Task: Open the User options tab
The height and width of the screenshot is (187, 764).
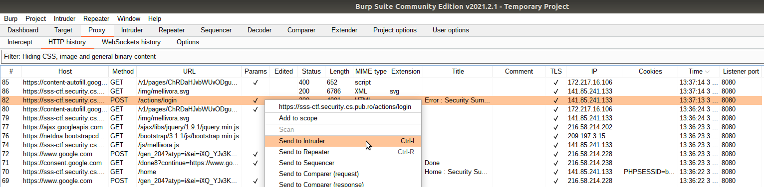Action: point(451,30)
